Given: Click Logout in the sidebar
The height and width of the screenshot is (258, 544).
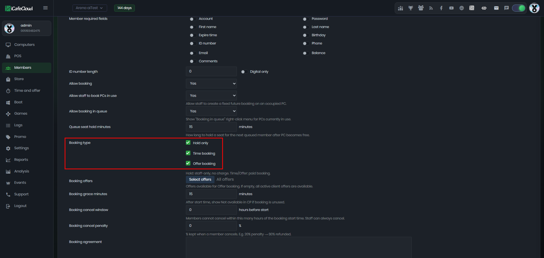Looking at the screenshot, I should [x=27, y=206].
